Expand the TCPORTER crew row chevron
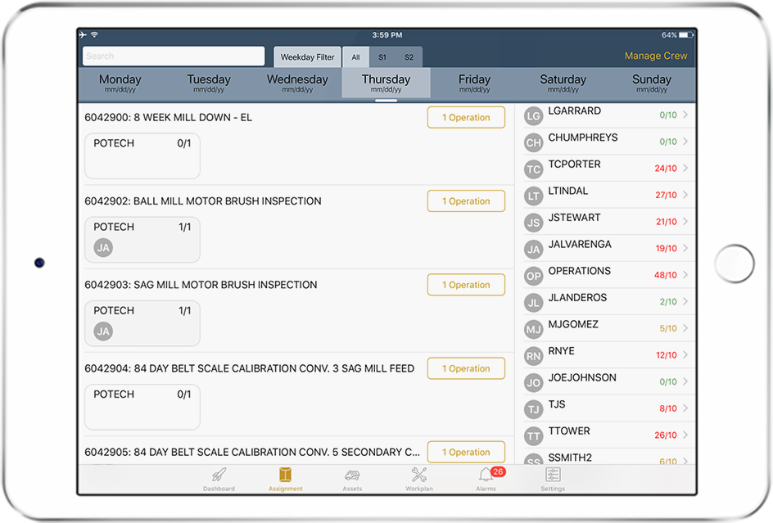Image resolution: width=773 pixels, height=523 pixels. [685, 169]
